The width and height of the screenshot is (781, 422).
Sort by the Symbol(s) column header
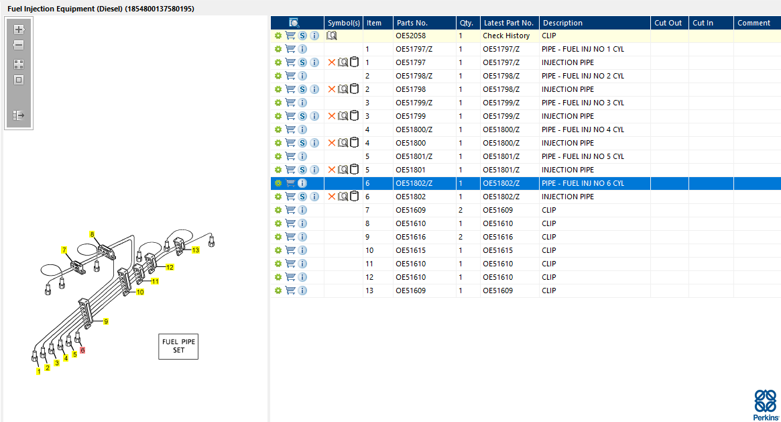[344, 23]
